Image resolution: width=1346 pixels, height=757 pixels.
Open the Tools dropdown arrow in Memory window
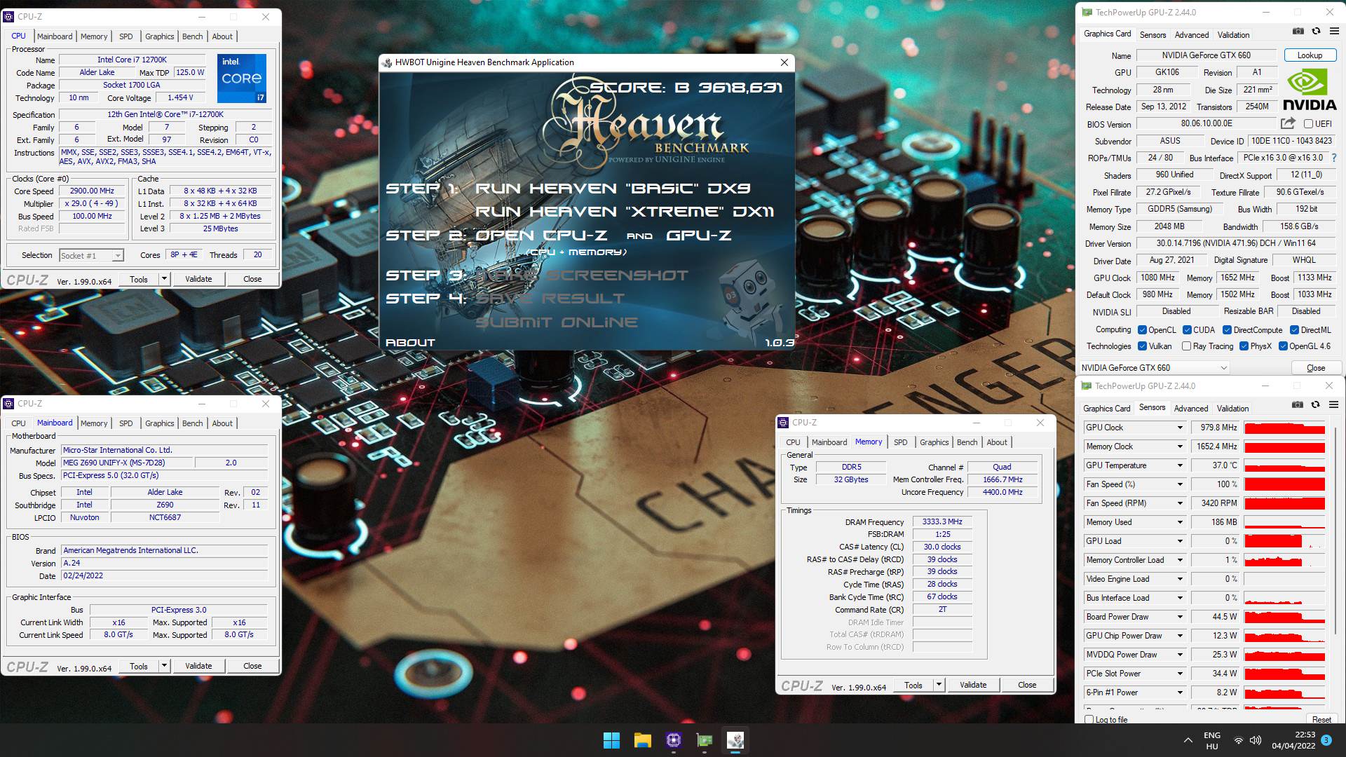[x=939, y=685]
